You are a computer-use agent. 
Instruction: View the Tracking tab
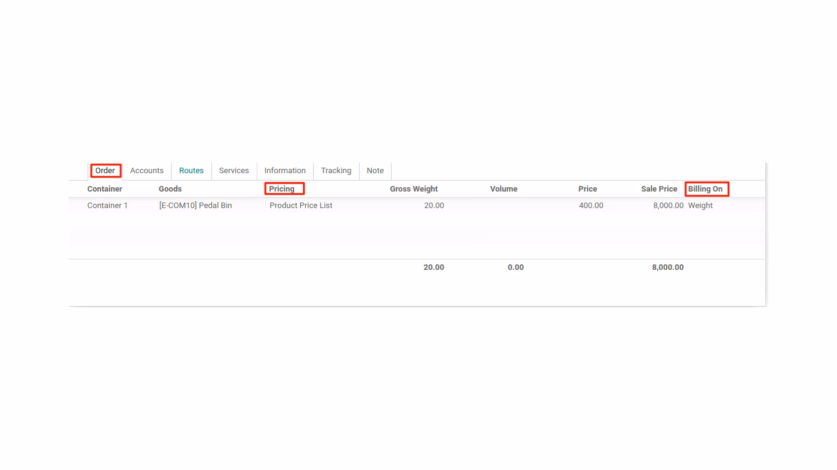(x=336, y=171)
